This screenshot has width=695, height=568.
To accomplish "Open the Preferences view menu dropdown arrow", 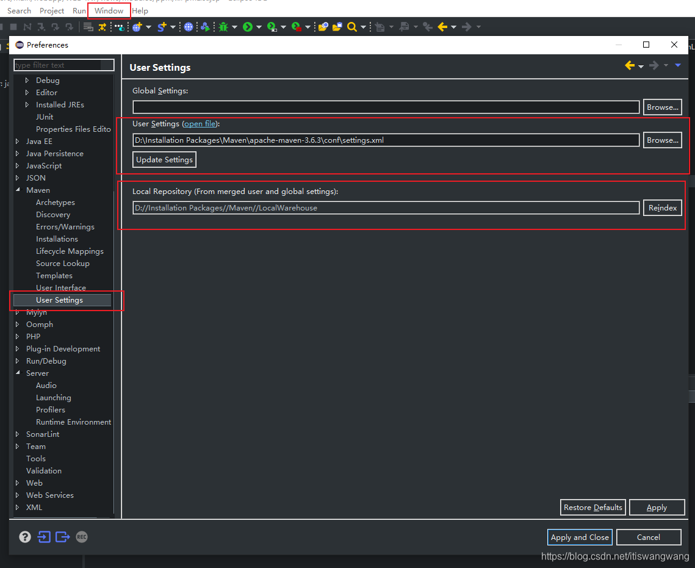I will (678, 65).
